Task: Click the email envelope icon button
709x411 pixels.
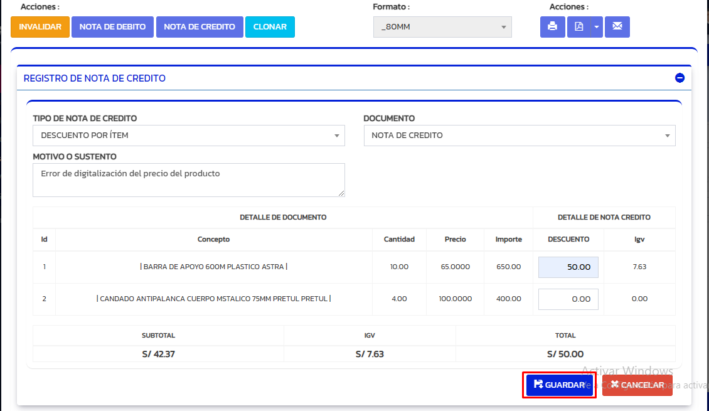Action: [617, 27]
